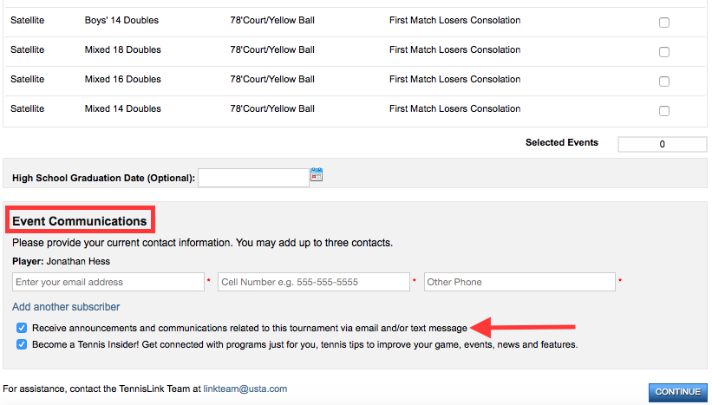
Task: Check the Boys' 14 Doubles event box
Action: click(663, 23)
